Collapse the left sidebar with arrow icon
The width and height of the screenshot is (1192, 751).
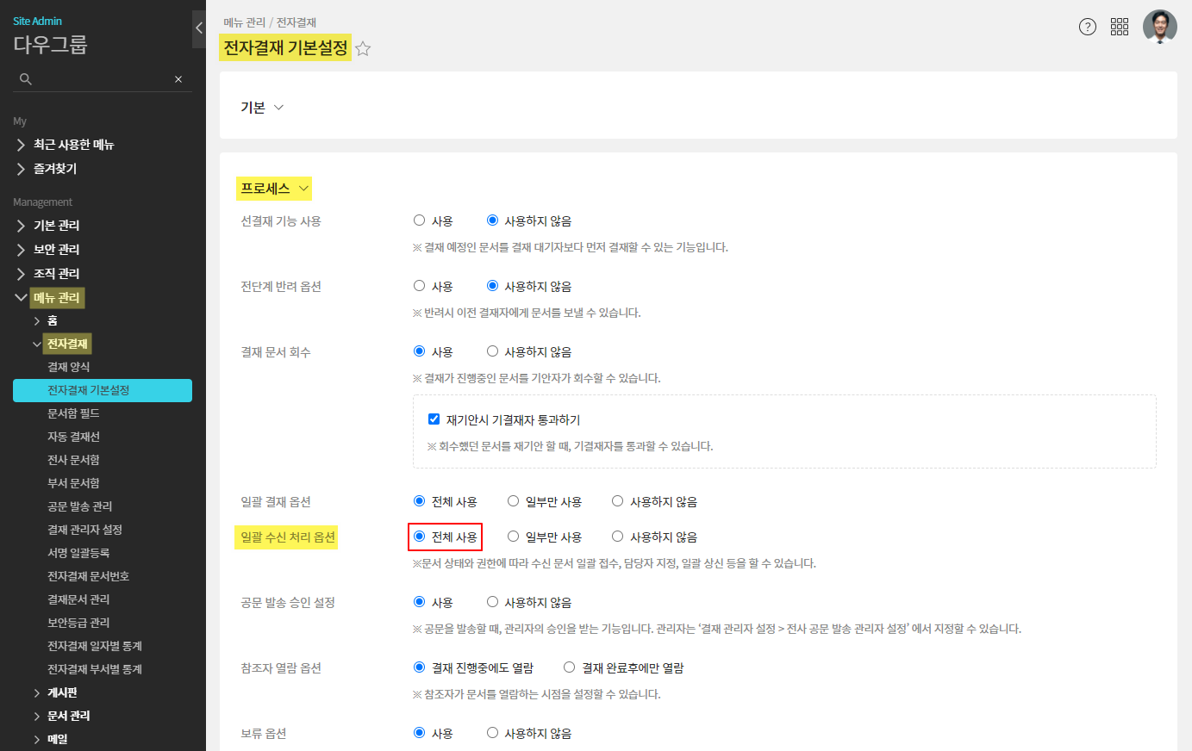[199, 28]
